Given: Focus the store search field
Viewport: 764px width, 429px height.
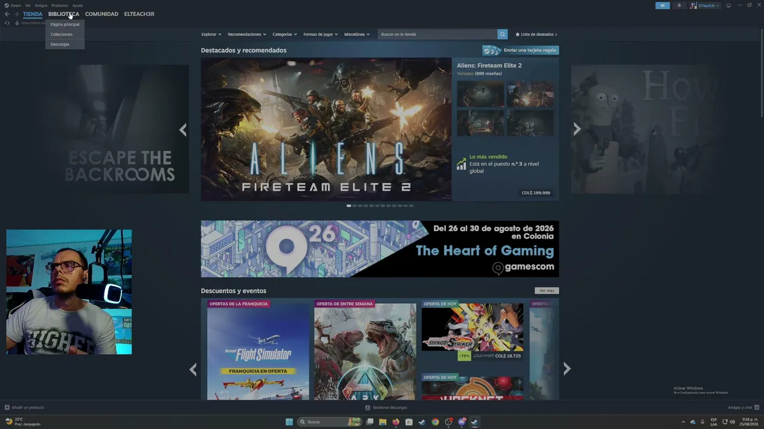Looking at the screenshot, I should tap(438, 34).
